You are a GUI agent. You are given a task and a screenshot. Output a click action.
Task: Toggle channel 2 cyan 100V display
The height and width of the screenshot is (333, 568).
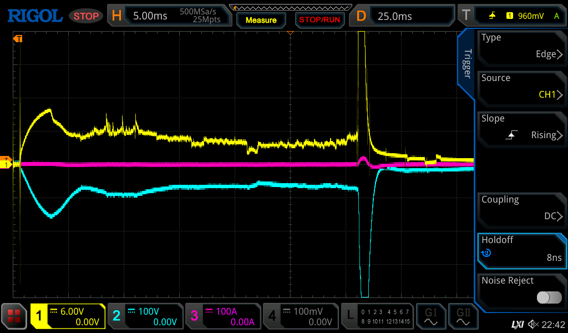click(145, 316)
